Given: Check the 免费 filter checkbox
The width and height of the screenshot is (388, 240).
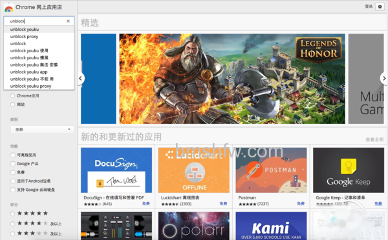Looking at the screenshot, I should 13,172.
